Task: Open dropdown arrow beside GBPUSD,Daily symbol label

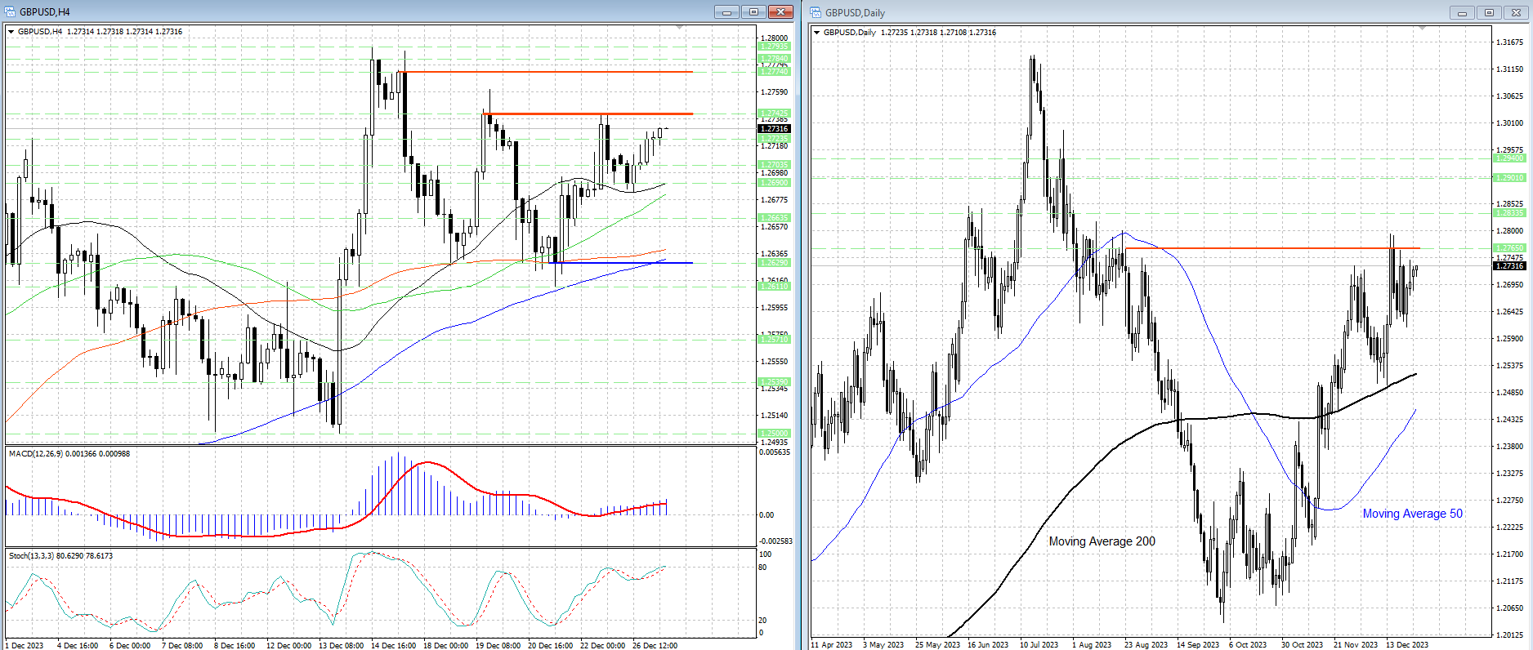Action: coord(817,33)
